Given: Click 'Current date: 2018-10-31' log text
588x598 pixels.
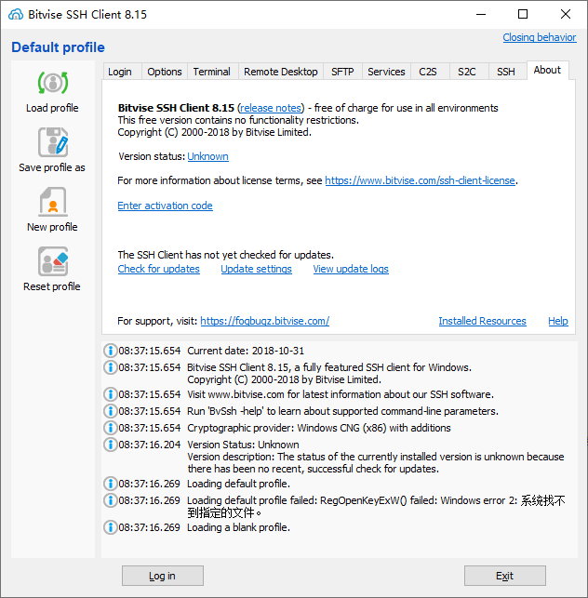Looking at the screenshot, I should tap(246, 351).
